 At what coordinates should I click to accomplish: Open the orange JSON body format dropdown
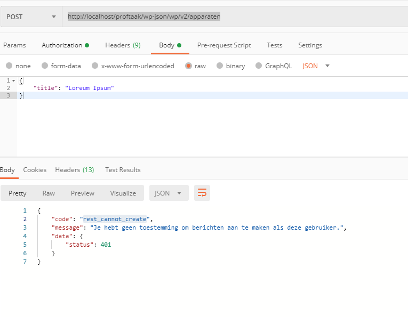[316, 66]
